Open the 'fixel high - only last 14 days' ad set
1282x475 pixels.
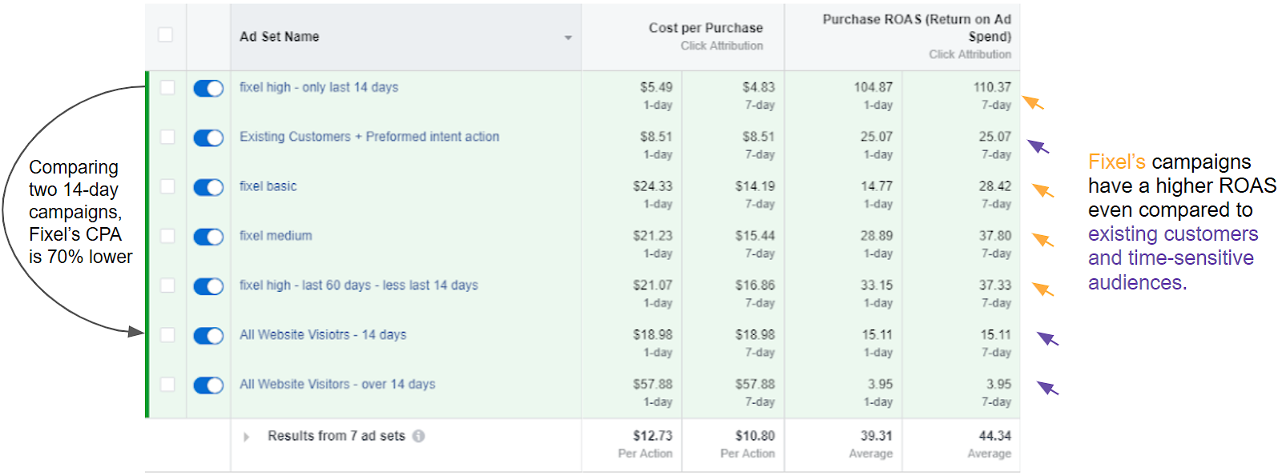click(x=318, y=87)
